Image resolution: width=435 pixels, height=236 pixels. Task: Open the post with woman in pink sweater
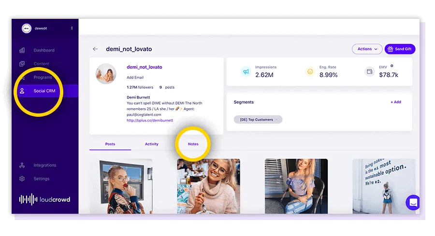click(x=209, y=186)
